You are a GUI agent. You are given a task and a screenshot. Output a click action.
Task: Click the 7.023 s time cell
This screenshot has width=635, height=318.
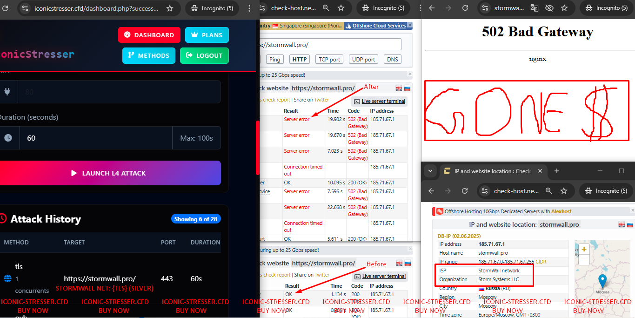[x=336, y=151]
